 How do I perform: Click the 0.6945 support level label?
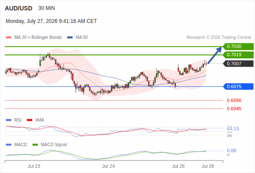(234, 109)
